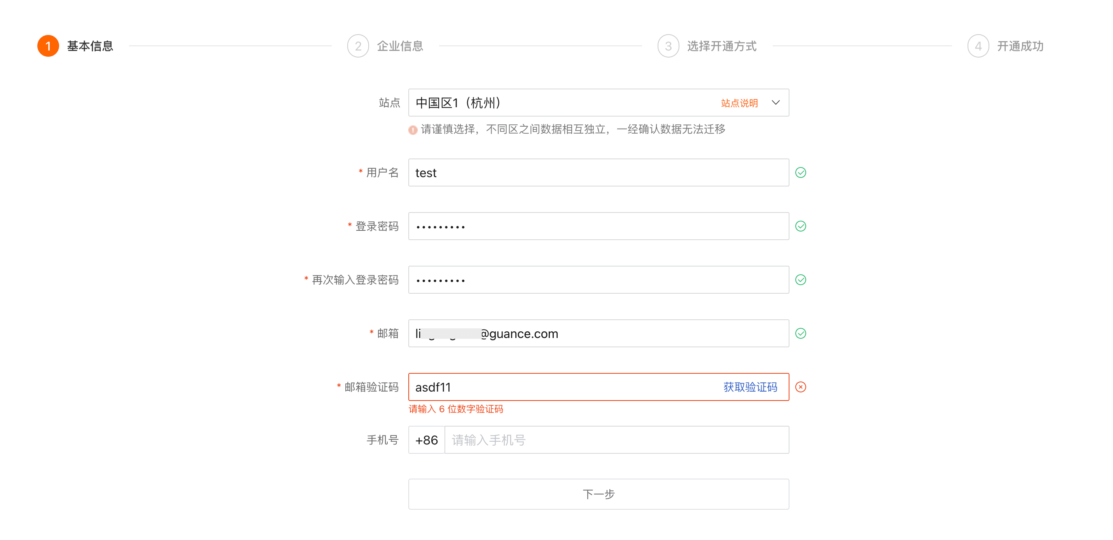
Task: Click into the email verification code field with asdf11
Action: click(x=562, y=387)
